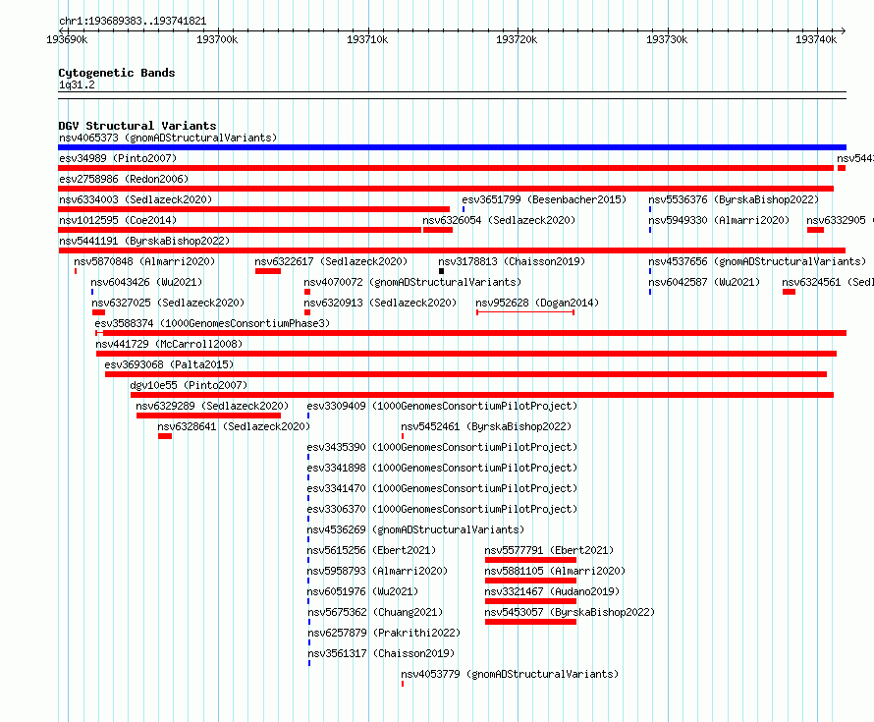Click the DGV Structural Variants track title
Viewport: 874px width, 722px height.
point(137,126)
